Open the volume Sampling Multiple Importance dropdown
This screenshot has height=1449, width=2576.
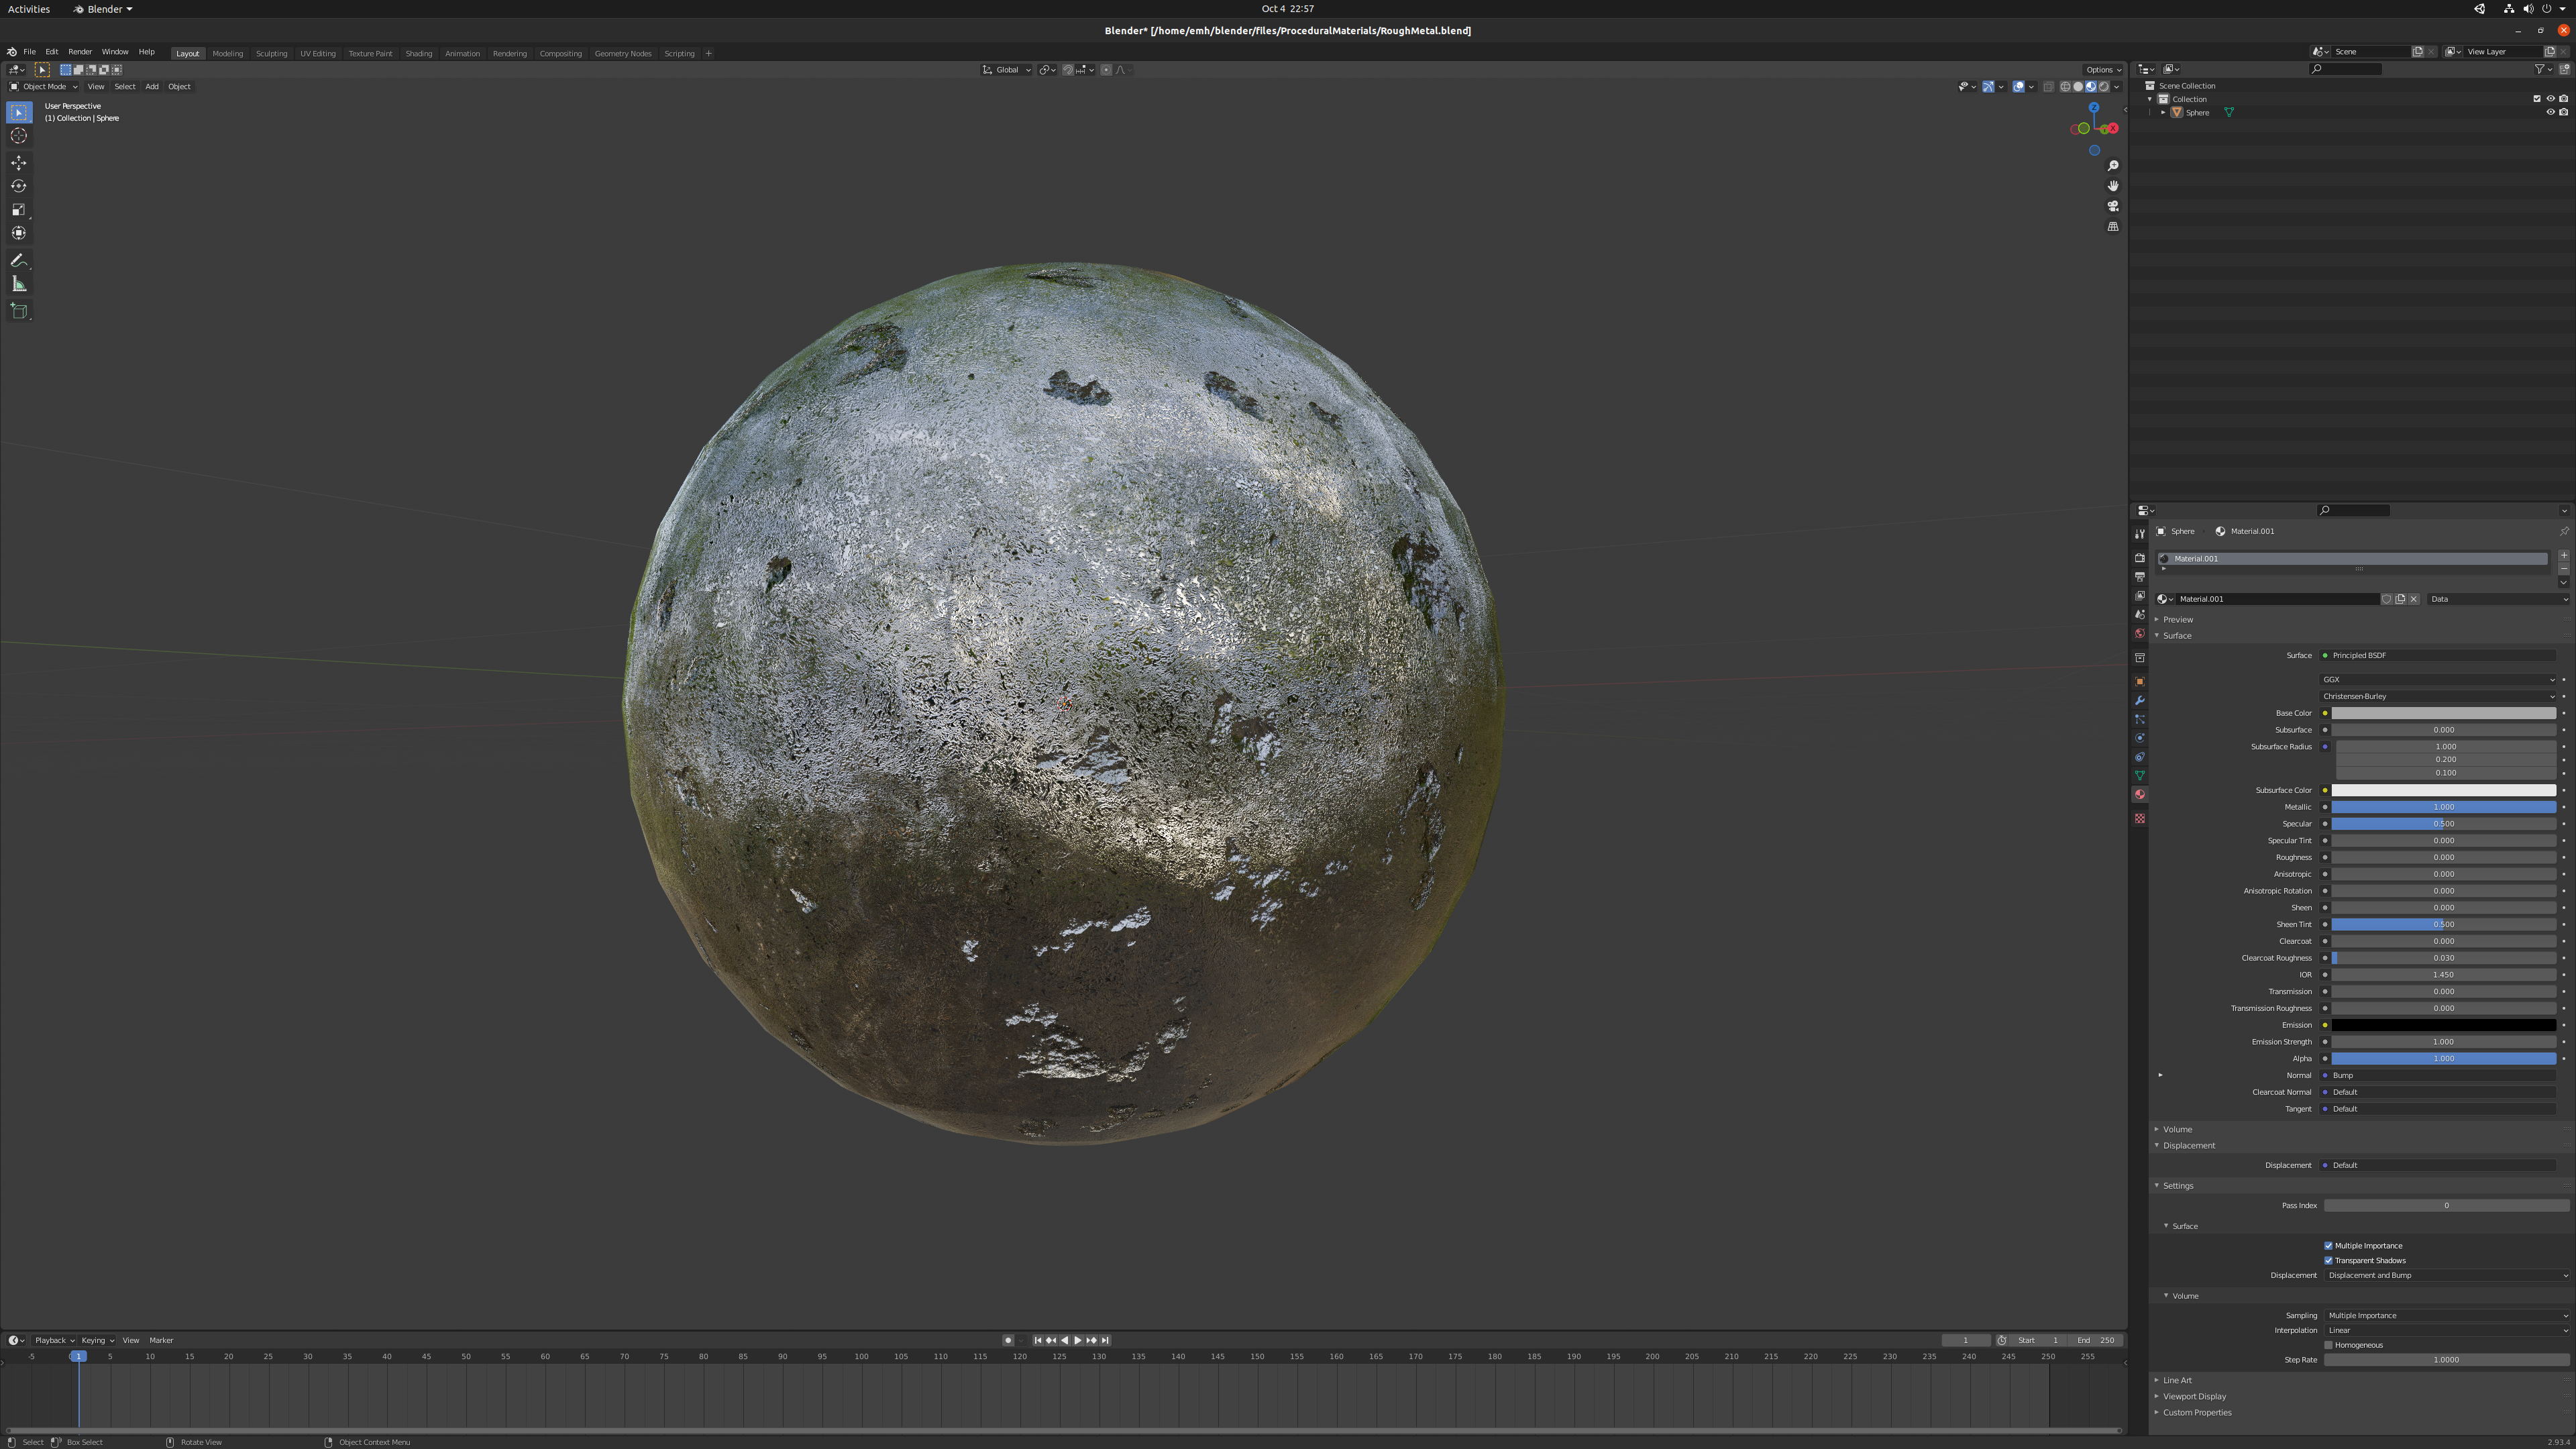coord(2446,1316)
